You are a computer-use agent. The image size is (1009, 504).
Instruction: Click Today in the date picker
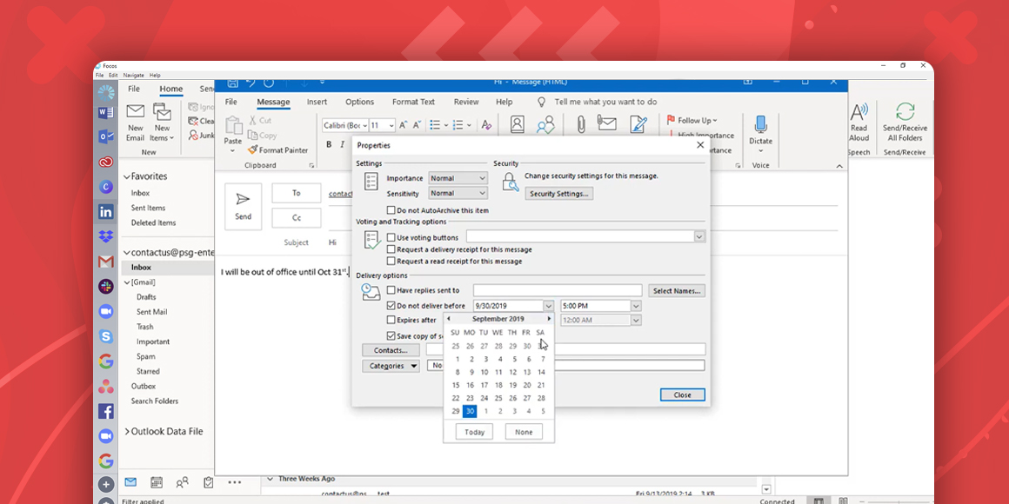coord(474,432)
